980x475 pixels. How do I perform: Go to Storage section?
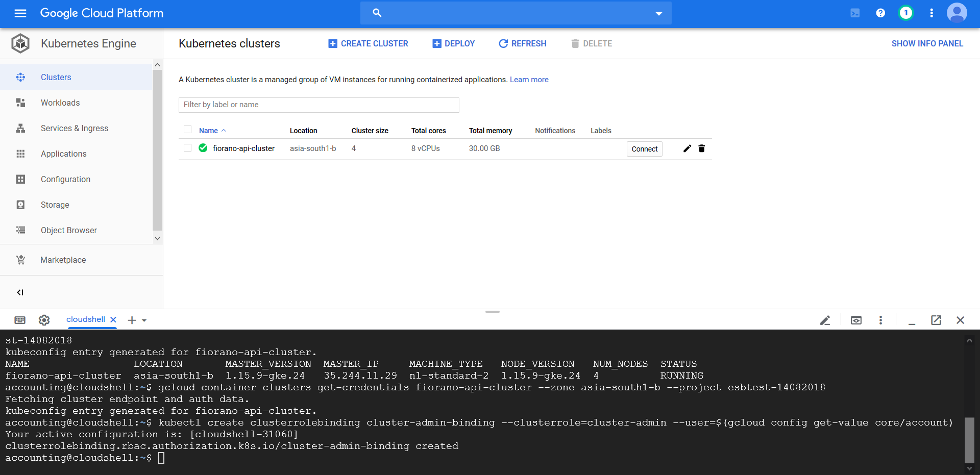pyautogui.click(x=76, y=205)
